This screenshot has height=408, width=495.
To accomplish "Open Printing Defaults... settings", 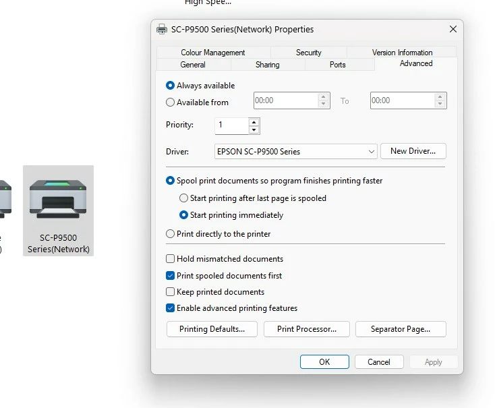I will coord(212,329).
